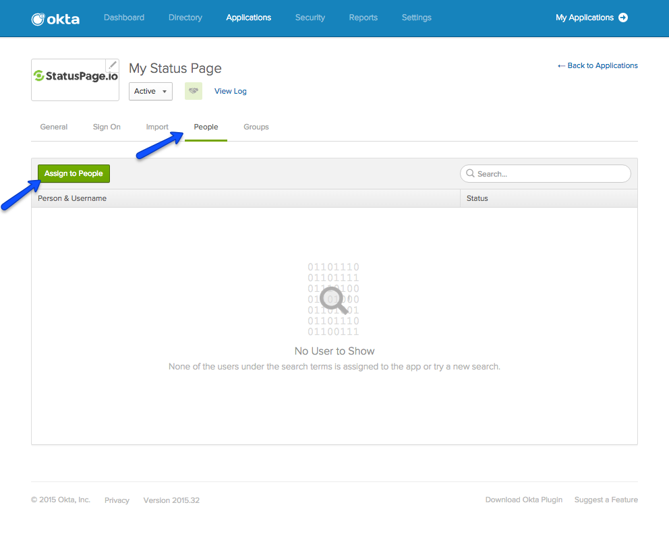The image size is (669, 536).
Task: Click Suggest a Feature link
Action: (606, 500)
